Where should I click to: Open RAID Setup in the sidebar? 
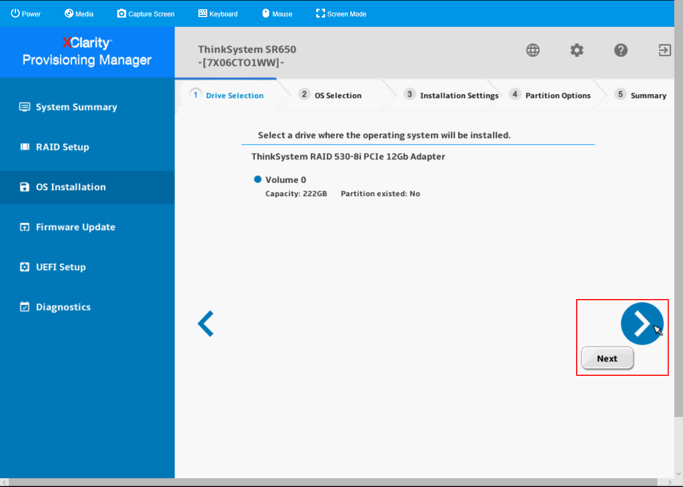pos(87,147)
